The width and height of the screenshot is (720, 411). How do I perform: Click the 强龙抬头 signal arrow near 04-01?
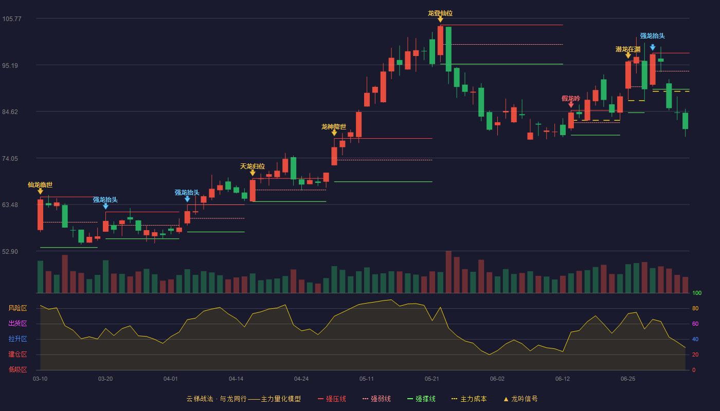pyautogui.click(x=187, y=199)
